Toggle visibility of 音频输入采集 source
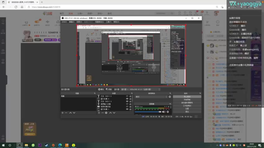264x148 pixels. point(127,104)
